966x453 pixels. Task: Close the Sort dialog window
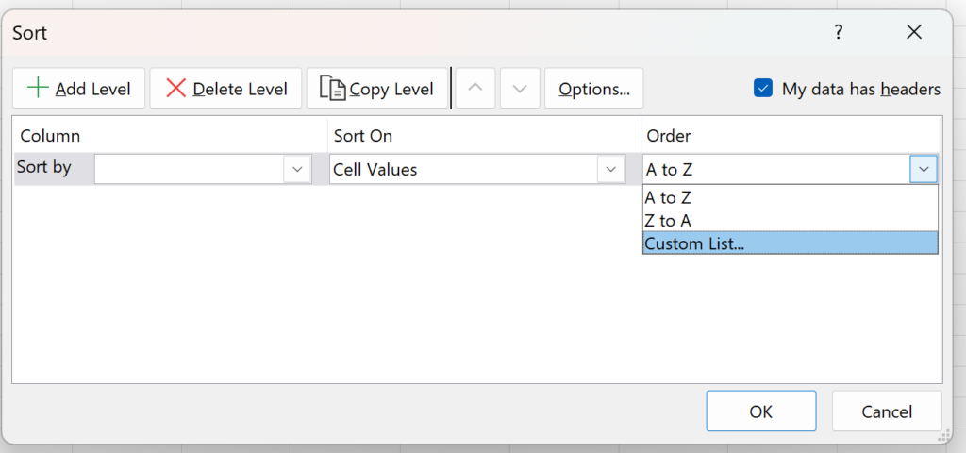click(914, 32)
